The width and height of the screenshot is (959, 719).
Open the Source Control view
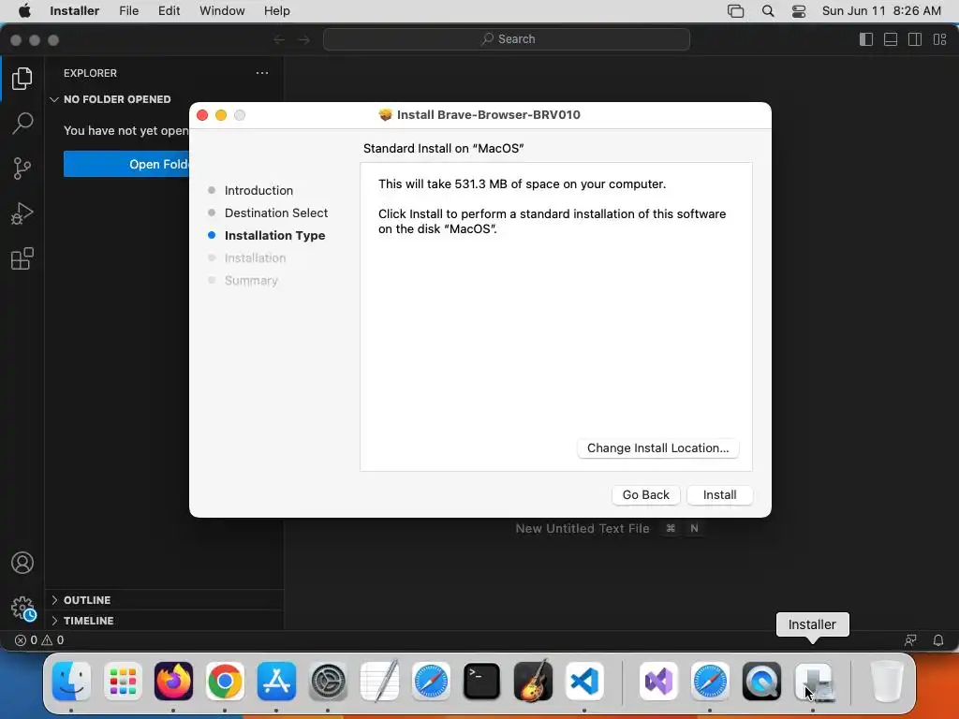[22, 169]
